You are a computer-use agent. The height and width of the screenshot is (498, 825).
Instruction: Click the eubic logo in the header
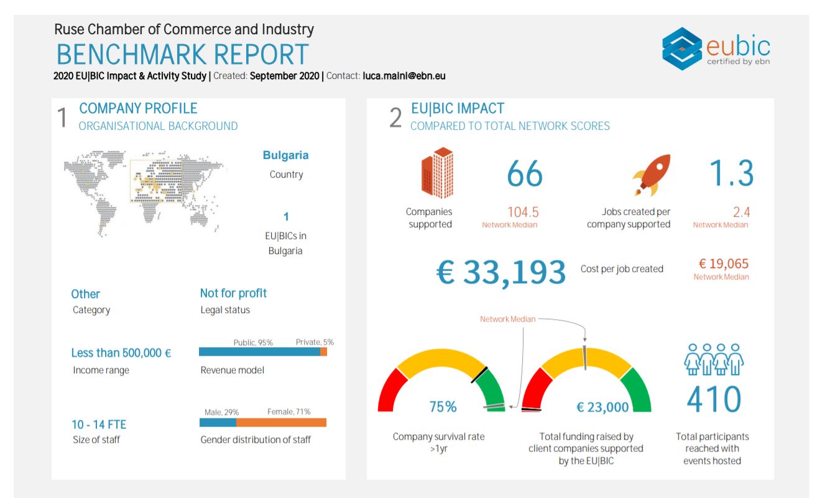pyautogui.click(x=716, y=48)
